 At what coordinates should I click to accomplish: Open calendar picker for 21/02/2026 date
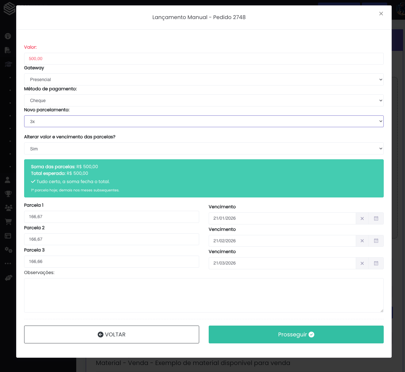376,241
